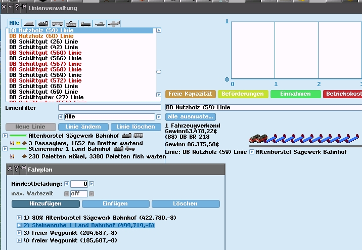Open the maglev train lines tab

click(29, 24)
